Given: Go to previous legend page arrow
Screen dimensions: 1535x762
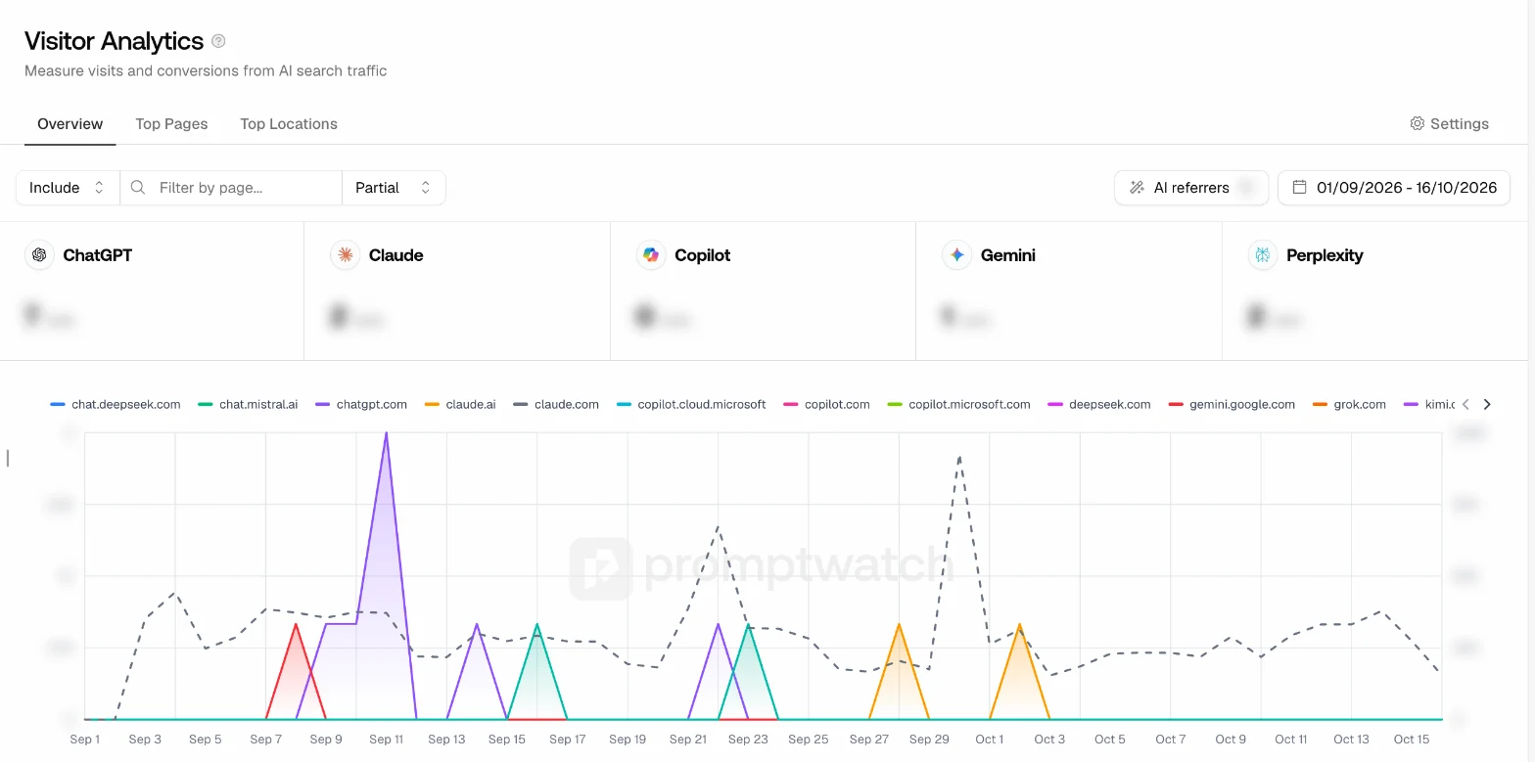Looking at the screenshot, I should (1465, 404).
